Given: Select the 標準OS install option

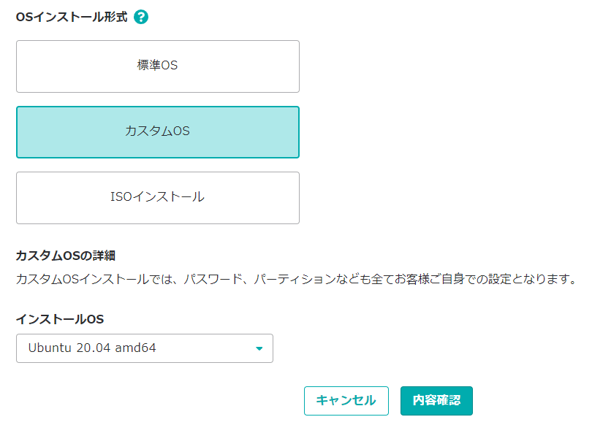Looking at the screenshot, I should [x=158, y=66].
